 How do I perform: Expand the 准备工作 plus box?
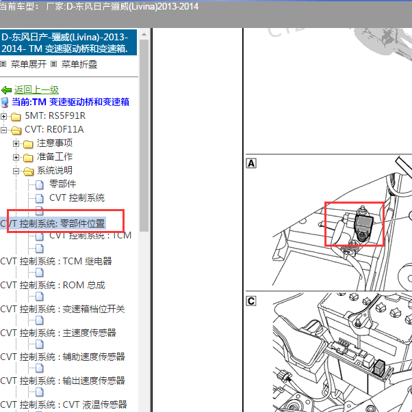click(x=16, y=157)
